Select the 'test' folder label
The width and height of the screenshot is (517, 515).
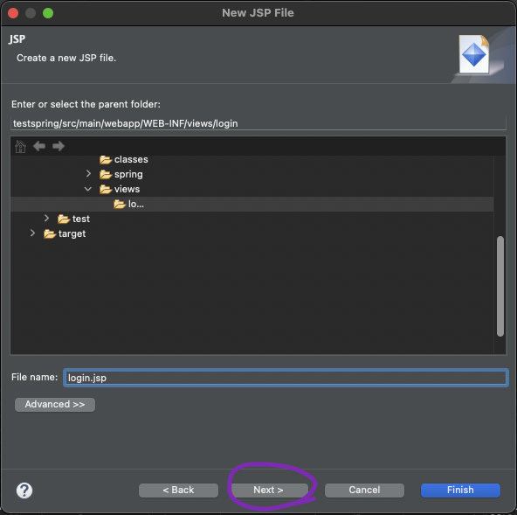(x=81, y=219)
